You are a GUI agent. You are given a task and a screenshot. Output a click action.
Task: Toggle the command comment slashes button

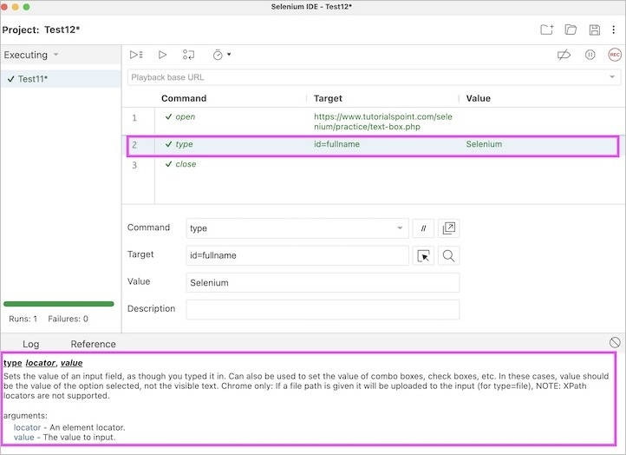pos(423,228)
